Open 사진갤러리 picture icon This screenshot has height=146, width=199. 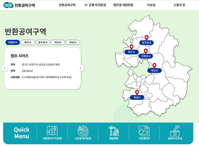tap(144, 131)
